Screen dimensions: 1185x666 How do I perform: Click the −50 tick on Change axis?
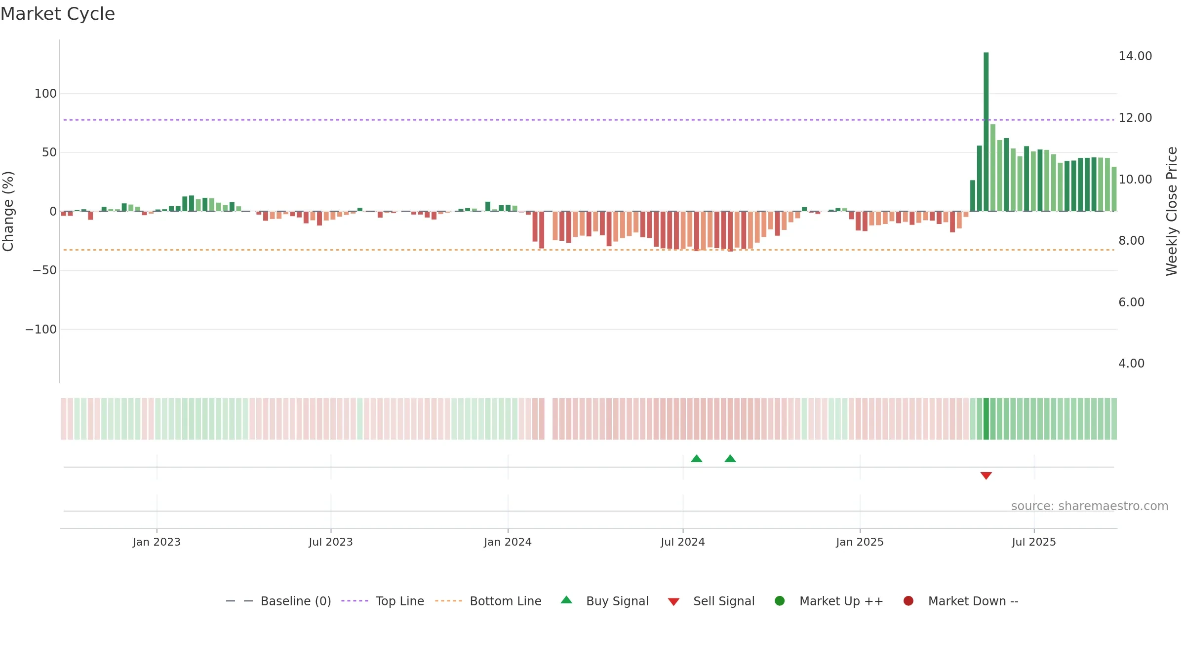click(x=44, y=270)
